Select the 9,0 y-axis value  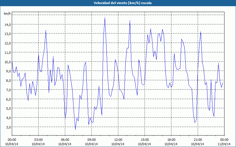pyautogui.click(x=8, y=71)
